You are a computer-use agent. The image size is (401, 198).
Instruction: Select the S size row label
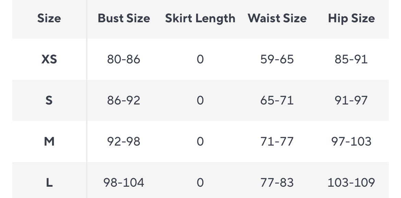(x=49, y=101)
